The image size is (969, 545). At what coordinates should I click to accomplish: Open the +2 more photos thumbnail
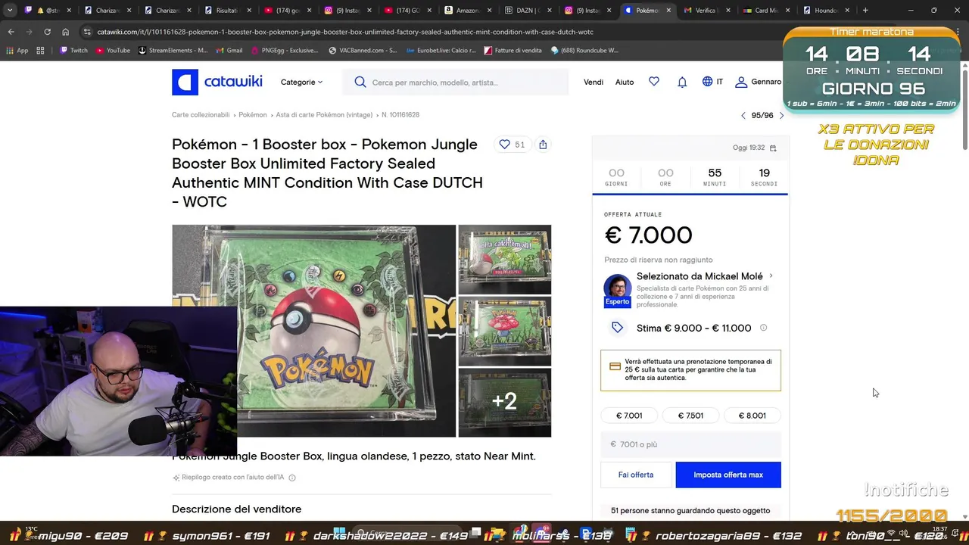504,402
